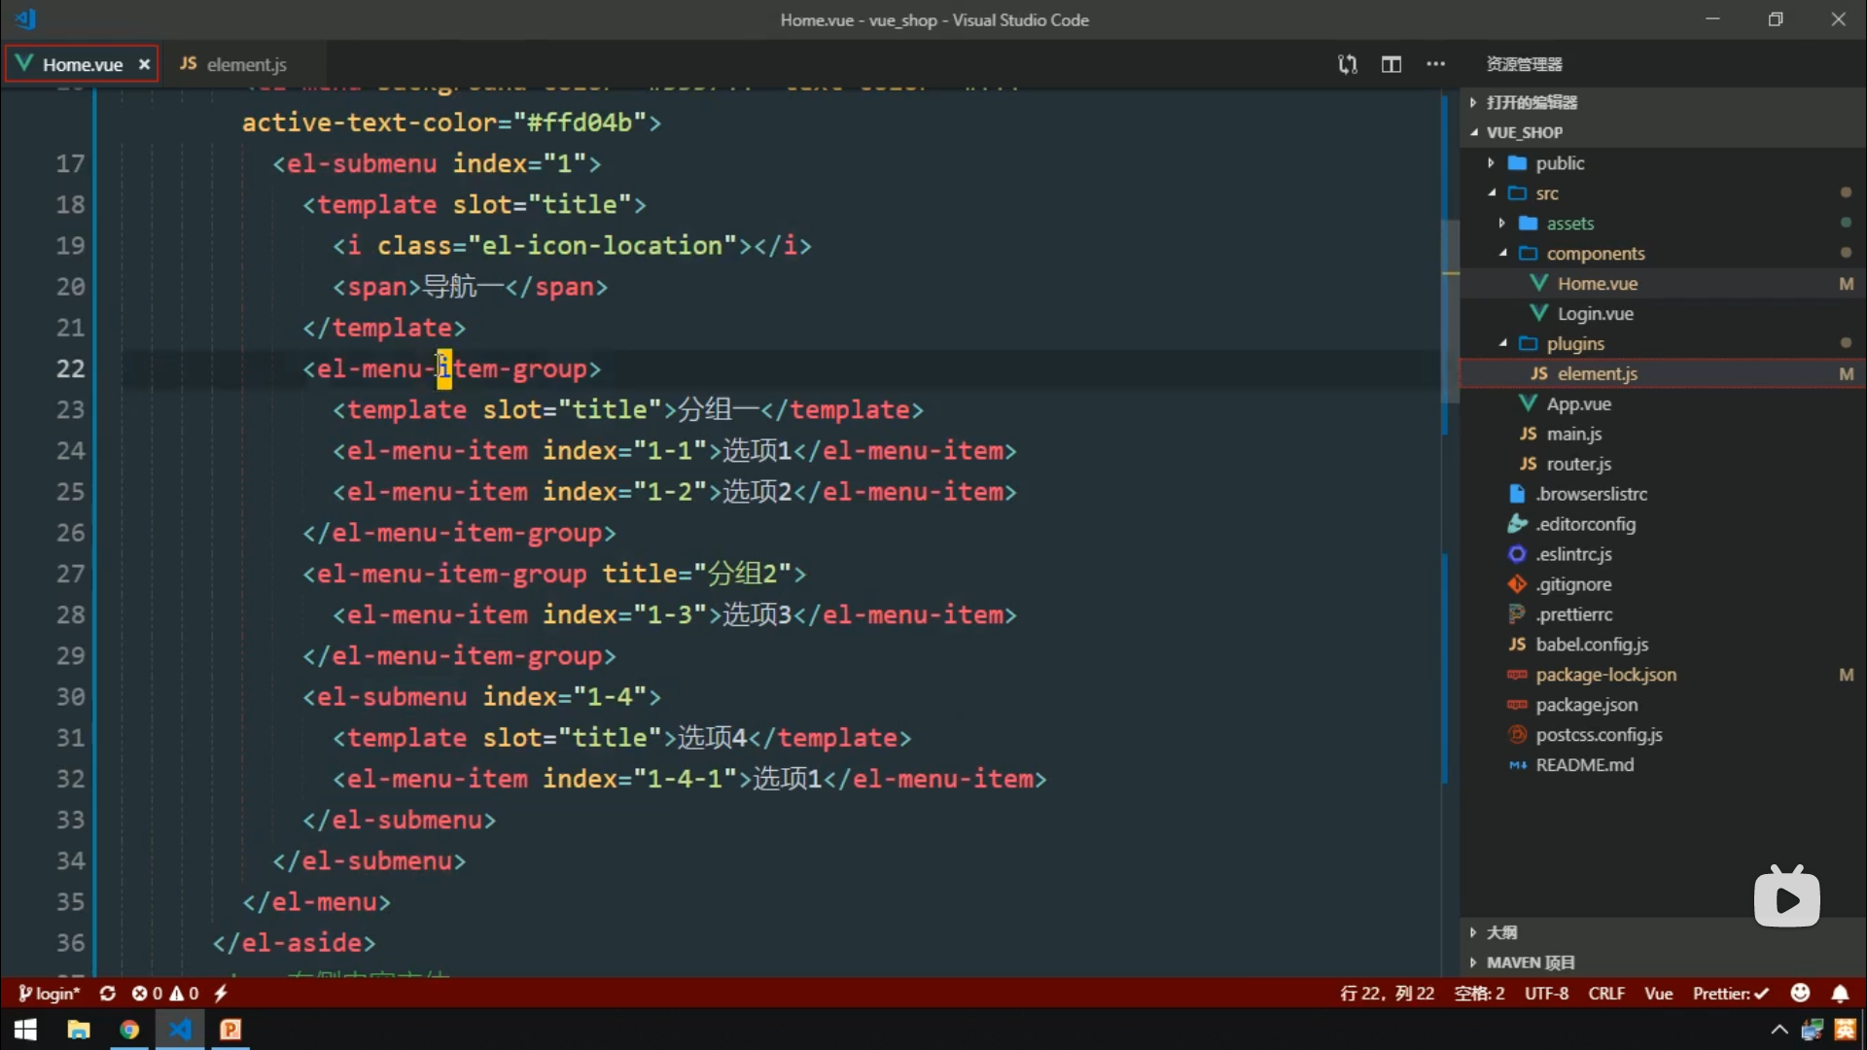Open source control compare changes icon

[x=1347, y=64]
